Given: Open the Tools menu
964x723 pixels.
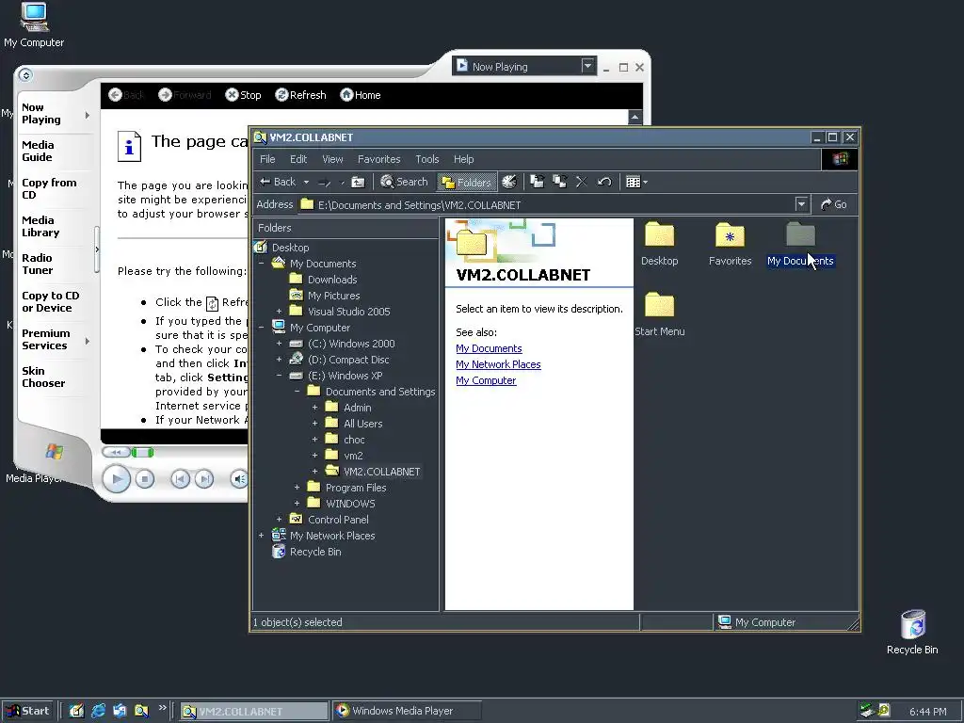Looking at the screenshot, I should point(427,159).
